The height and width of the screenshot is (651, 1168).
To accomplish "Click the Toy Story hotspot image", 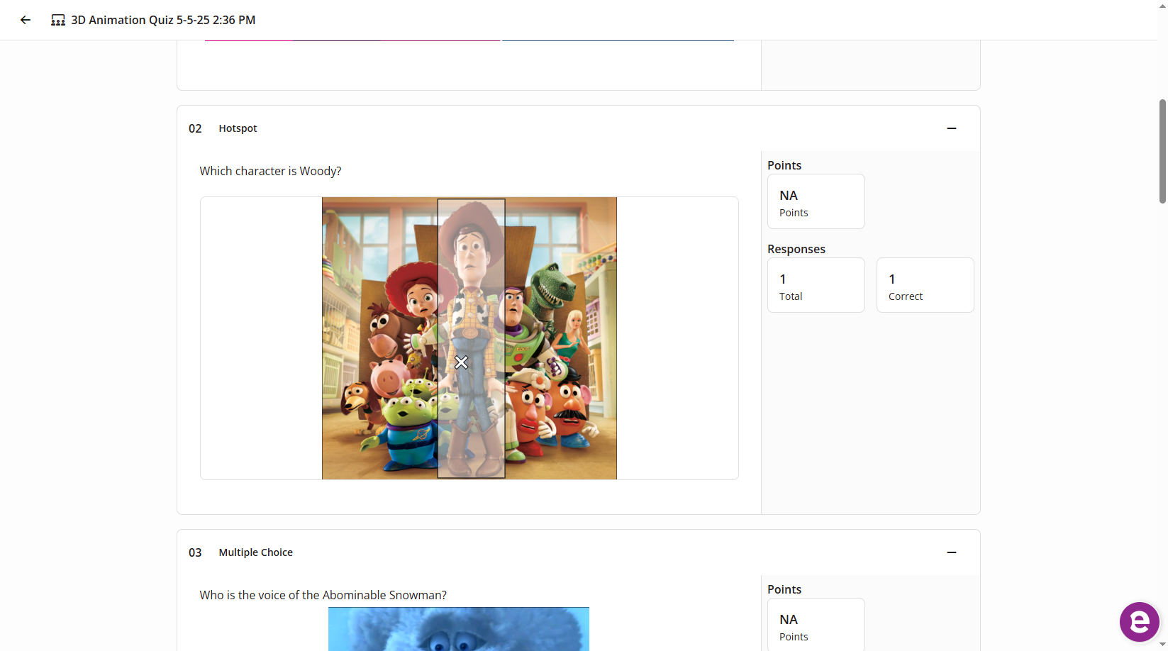I will 469,338.
